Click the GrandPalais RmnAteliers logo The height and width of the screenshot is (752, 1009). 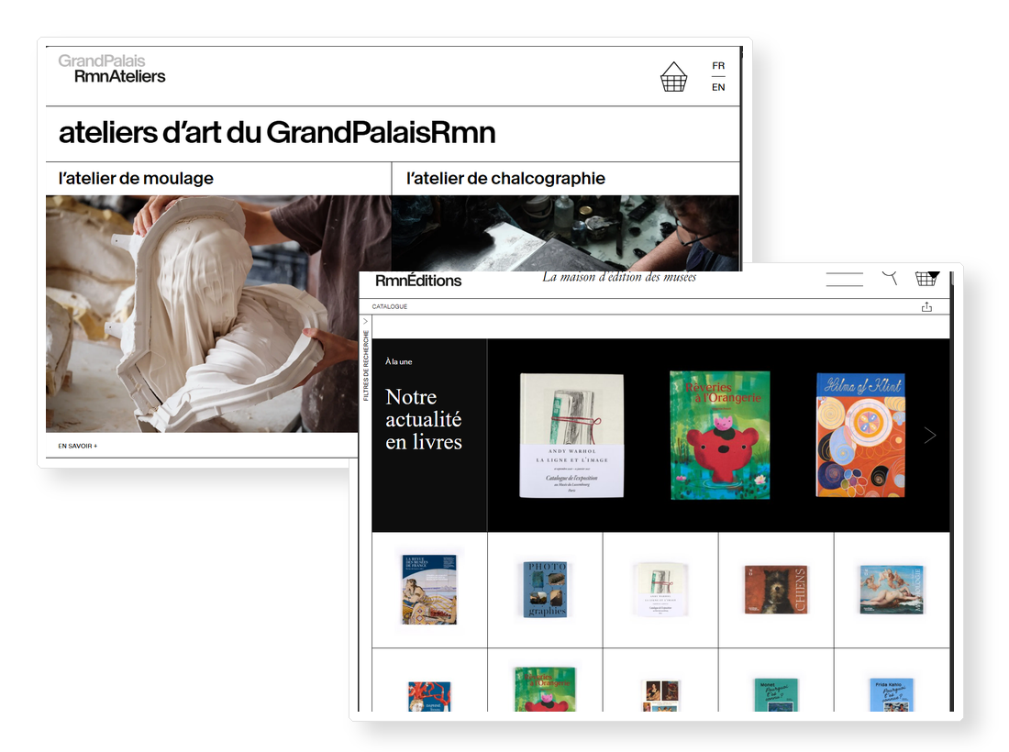click(x=112, y=69)
